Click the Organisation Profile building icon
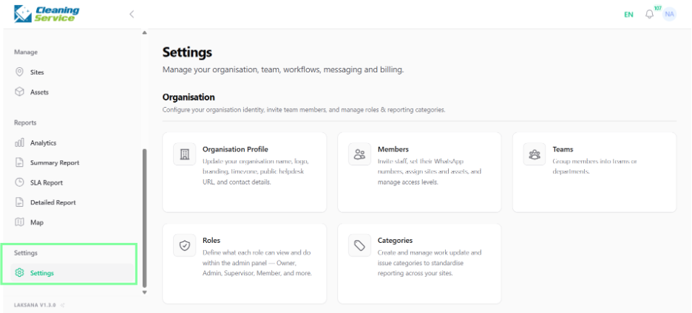 (x=185, y=154)
